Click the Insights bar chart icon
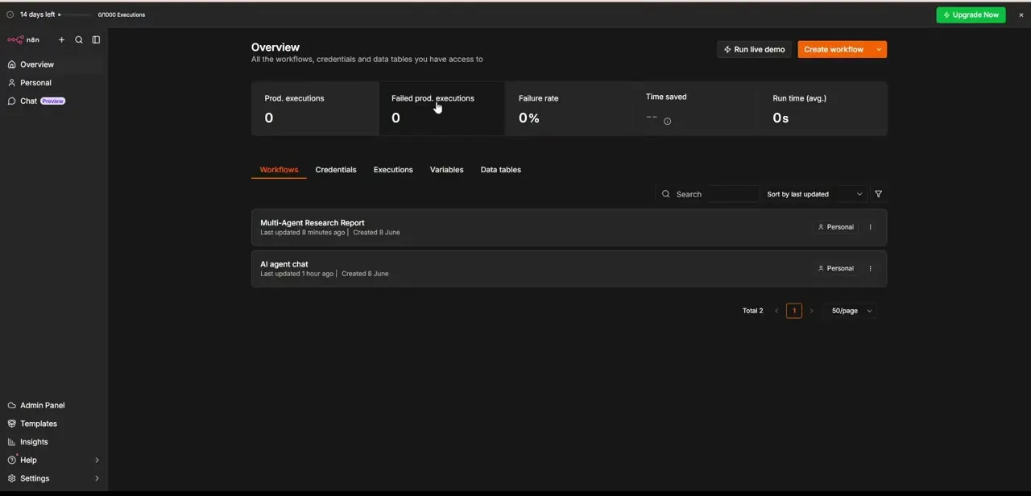The width and height of the screenshot is (1031, 496). pyautogui.click(x=11, y=442)
